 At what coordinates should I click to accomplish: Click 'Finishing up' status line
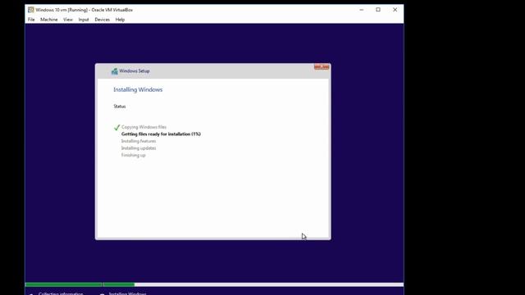coord(133,155)
